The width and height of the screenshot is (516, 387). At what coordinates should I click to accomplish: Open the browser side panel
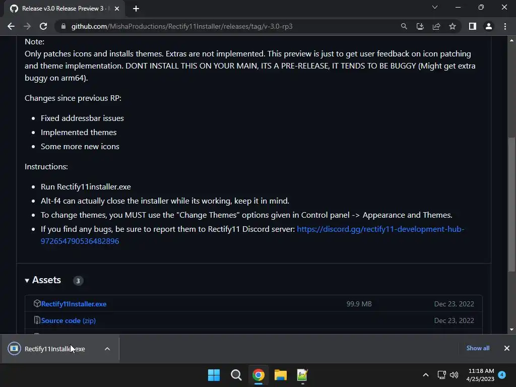[x=473, y=26]
